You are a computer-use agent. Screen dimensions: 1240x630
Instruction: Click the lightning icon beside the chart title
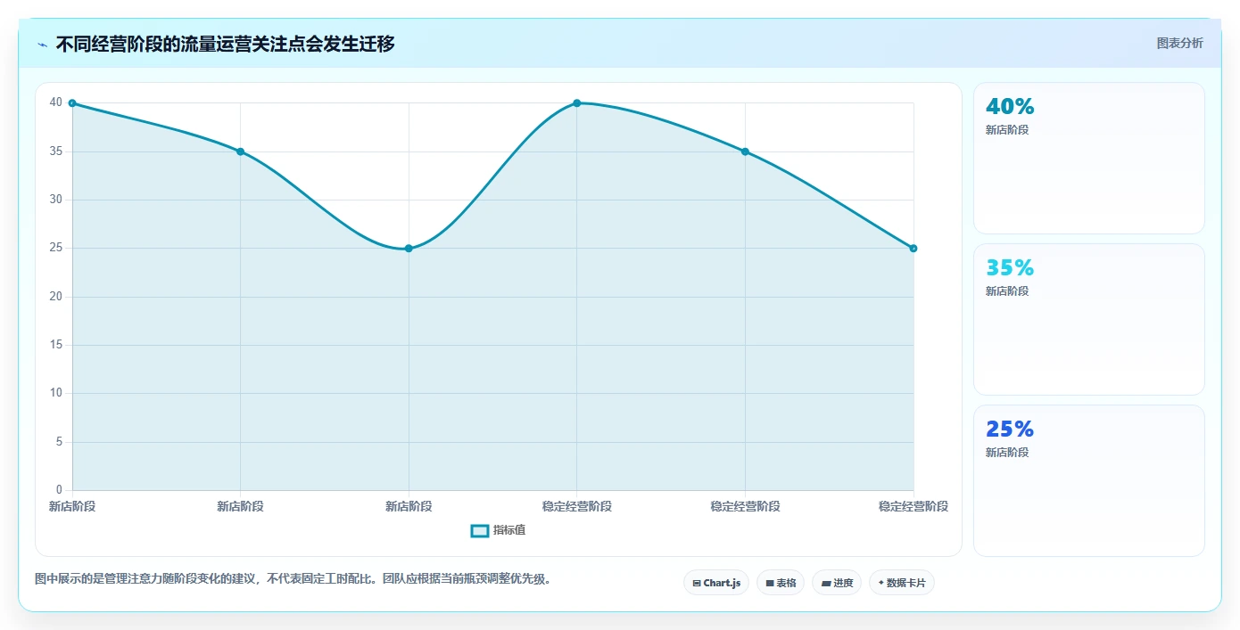pos(42,44)
